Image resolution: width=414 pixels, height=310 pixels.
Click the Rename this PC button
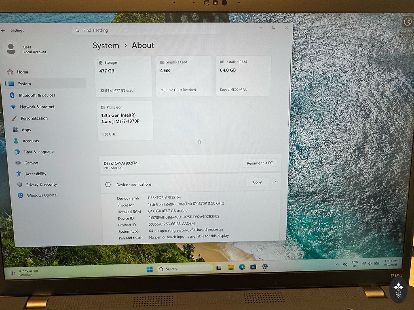click(260, 163)
